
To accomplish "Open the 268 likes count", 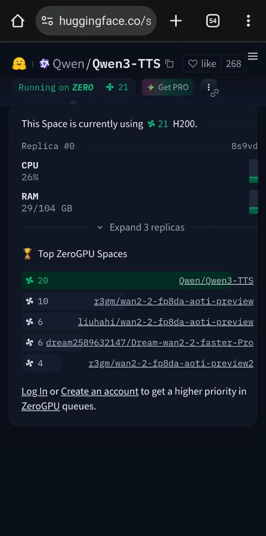I will (x=233, y=64).
